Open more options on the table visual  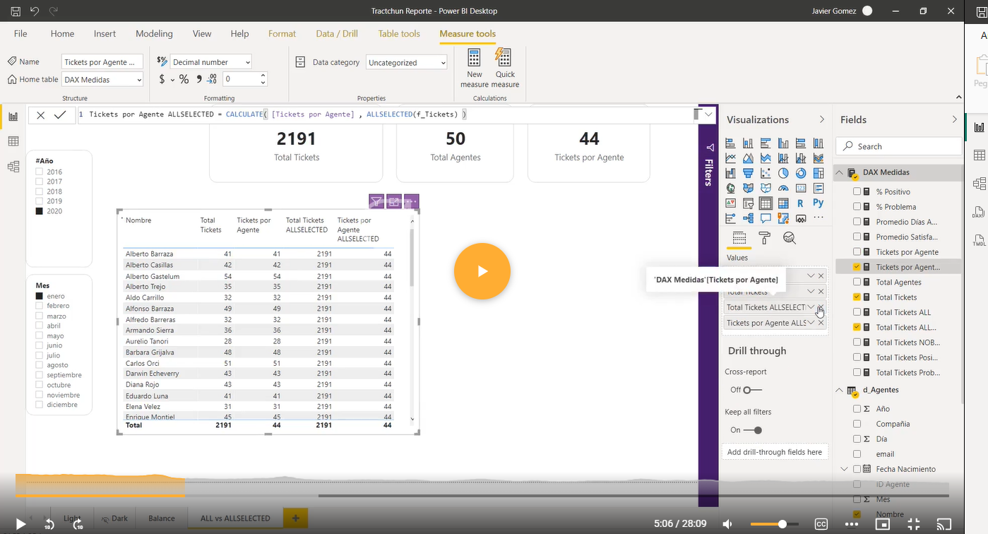pyautogui.click(x=411, y=201)
